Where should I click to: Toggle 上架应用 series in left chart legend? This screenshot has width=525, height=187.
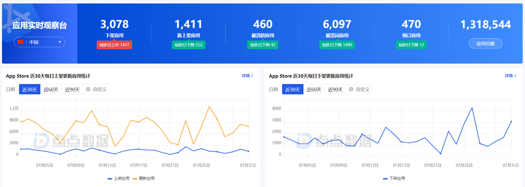click(x=119, y=179)
